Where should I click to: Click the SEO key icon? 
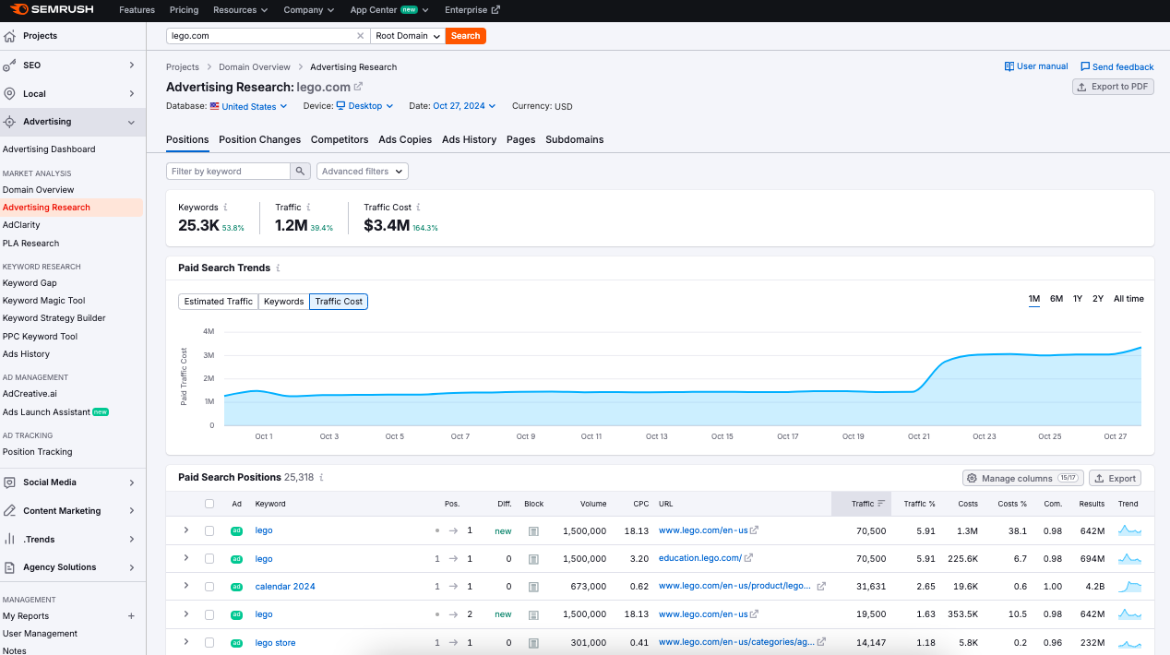9,65
